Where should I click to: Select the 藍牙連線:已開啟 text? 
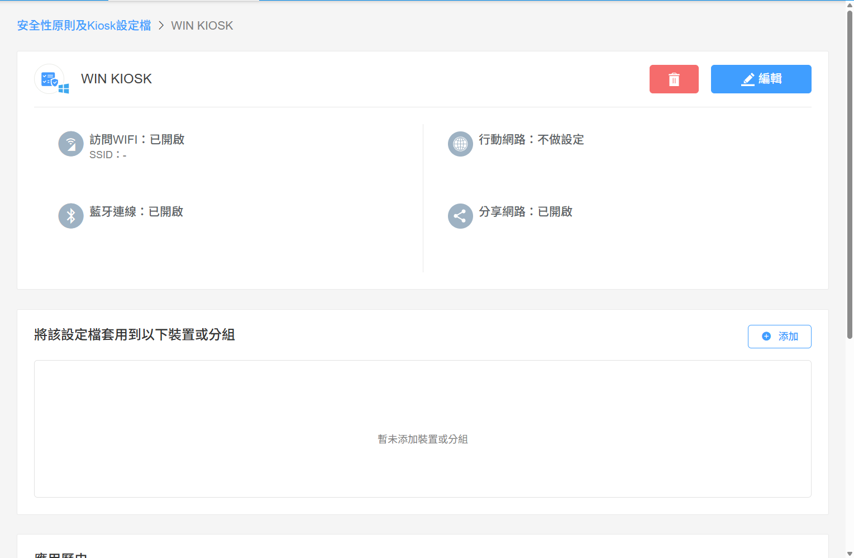[x=136, y=211]
